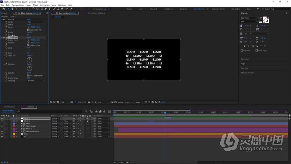Check the Ligatures option
Image resolution: width=291 pixels, height=164 pixels.
(x=242, y=50)
